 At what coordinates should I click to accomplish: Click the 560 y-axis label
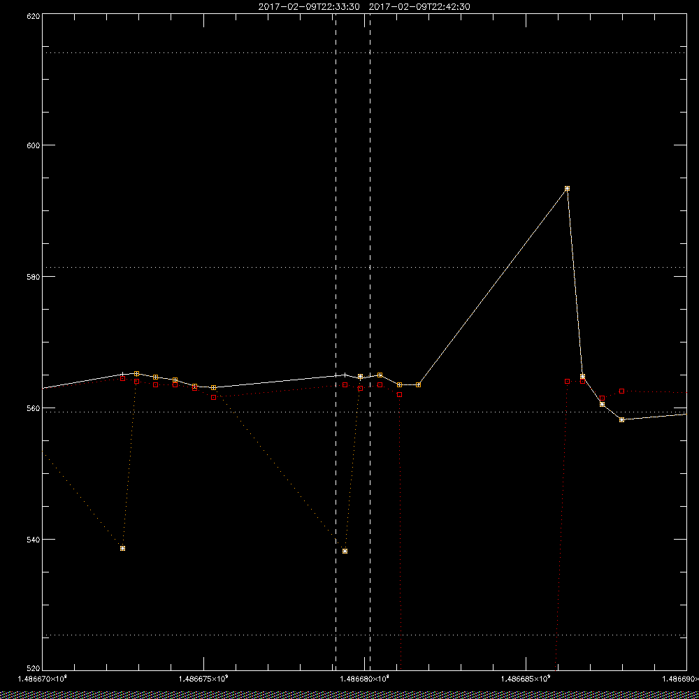pyautogui.click(x=34, y=408)
